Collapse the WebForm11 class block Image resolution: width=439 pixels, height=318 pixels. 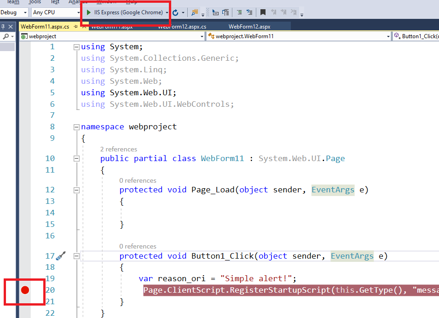(x=76, y=159)
